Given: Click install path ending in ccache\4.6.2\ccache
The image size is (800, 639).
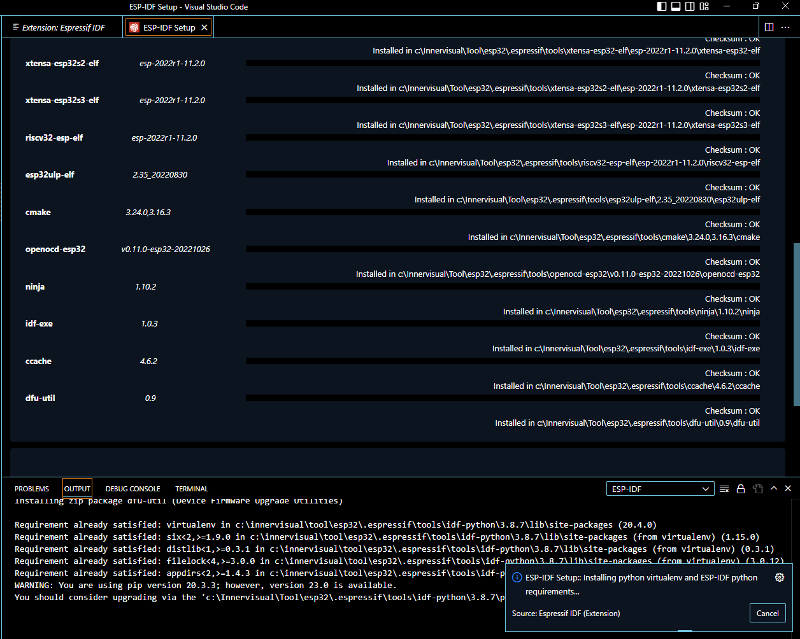Looking at the screenshot, I should (x=627, y=386).
